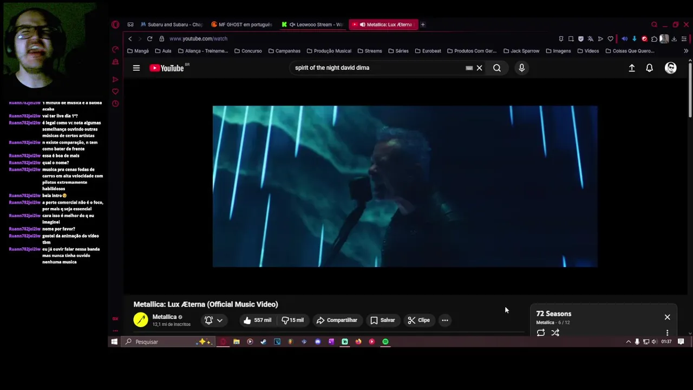Open the virtual keyboard icon in search box
The width and height of the screenshot is (693, 390).
(x=469, y=68)
